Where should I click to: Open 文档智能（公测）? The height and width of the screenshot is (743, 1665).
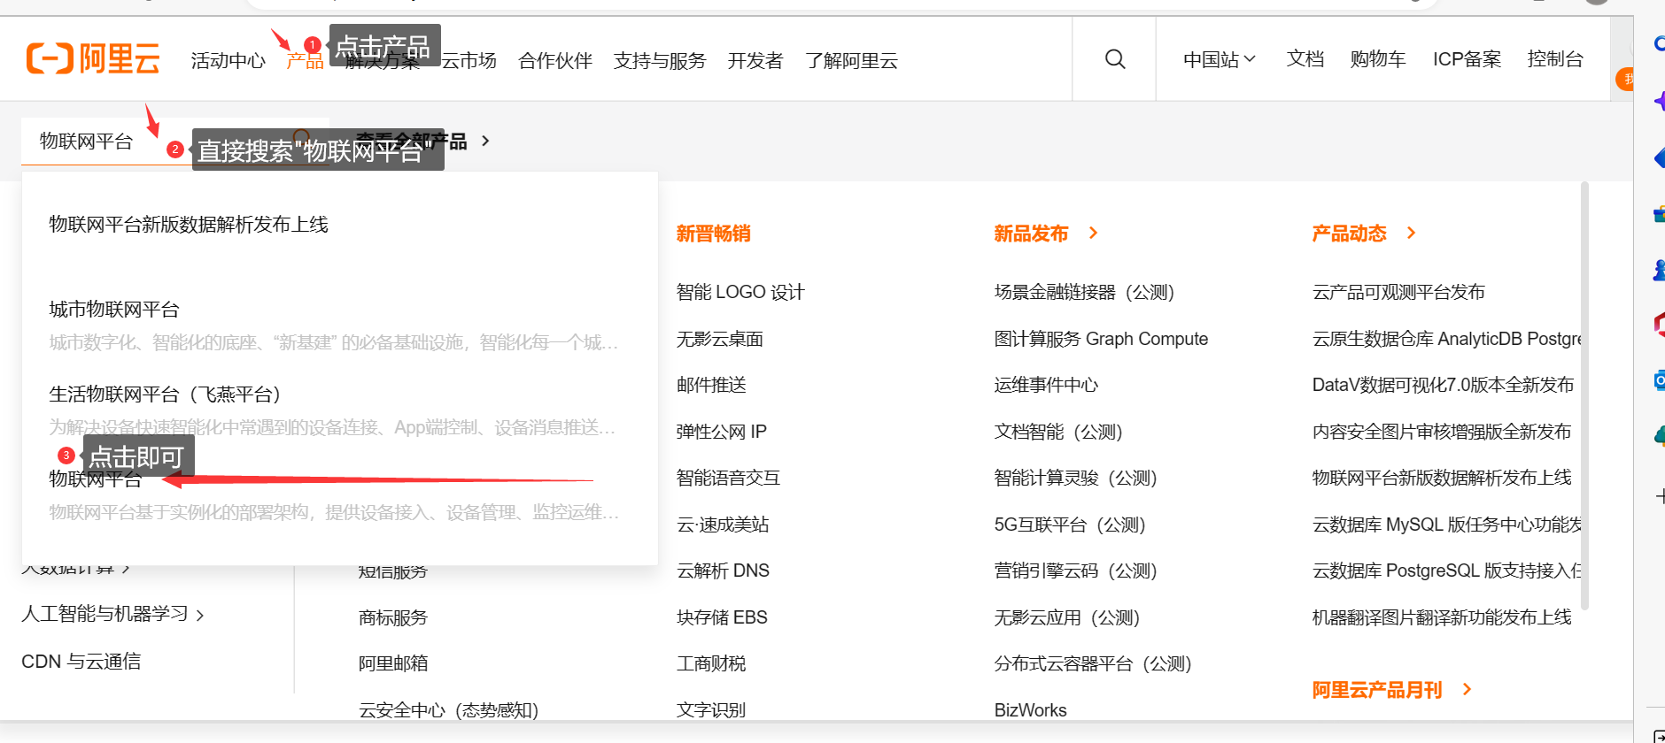coord(1058,432)
